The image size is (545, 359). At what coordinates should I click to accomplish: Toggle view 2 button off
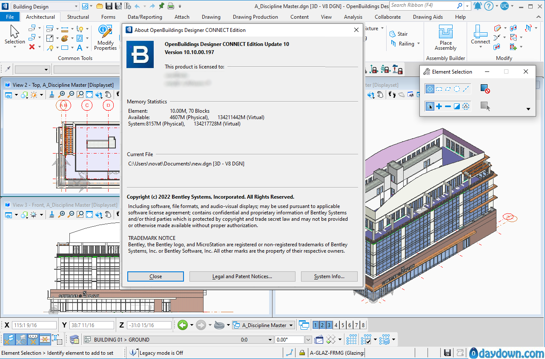click(322, 325)
